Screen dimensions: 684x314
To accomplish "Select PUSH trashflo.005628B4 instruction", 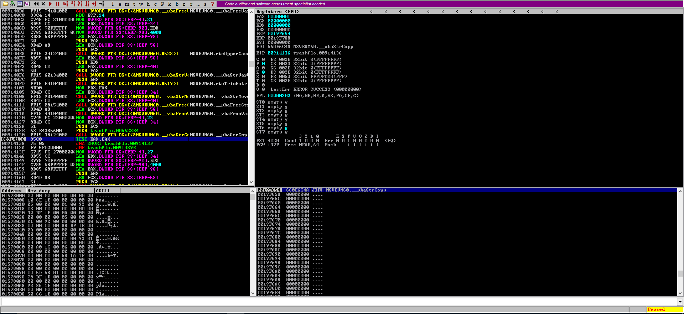I will point(125,131).
